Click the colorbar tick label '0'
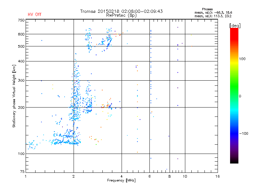The image size is (256, 192). click(x=240, y=96)
